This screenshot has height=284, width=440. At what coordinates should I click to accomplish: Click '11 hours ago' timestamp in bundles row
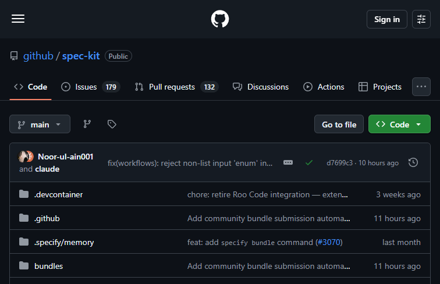[x=397, y=266]
